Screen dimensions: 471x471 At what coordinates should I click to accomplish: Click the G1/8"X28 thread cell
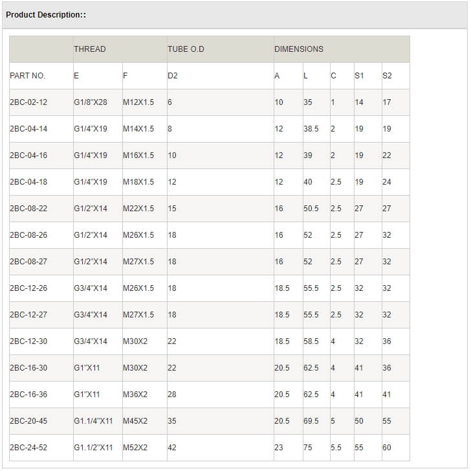91,102
